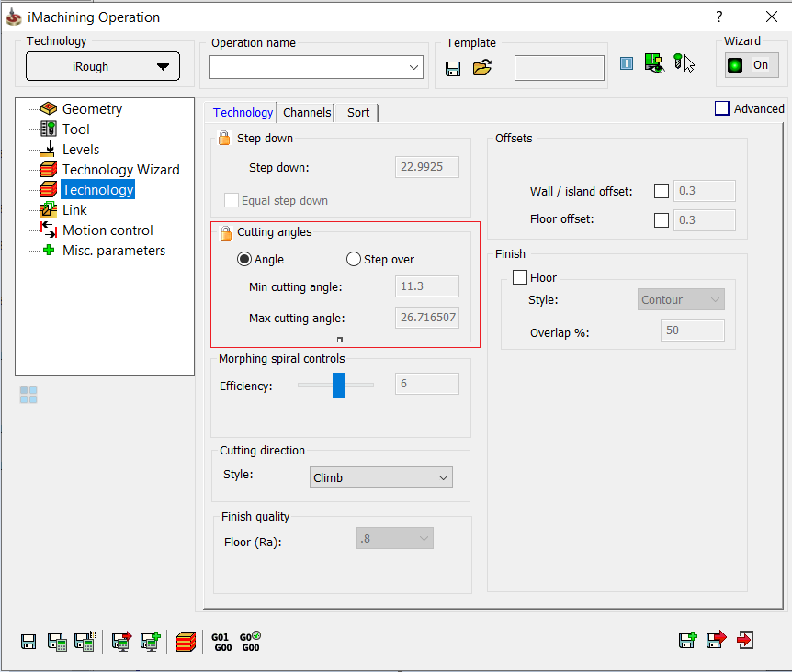The image size is (792, 672).
Task: Toggle the Finish Floor checkbox
Action: (520, 277)
